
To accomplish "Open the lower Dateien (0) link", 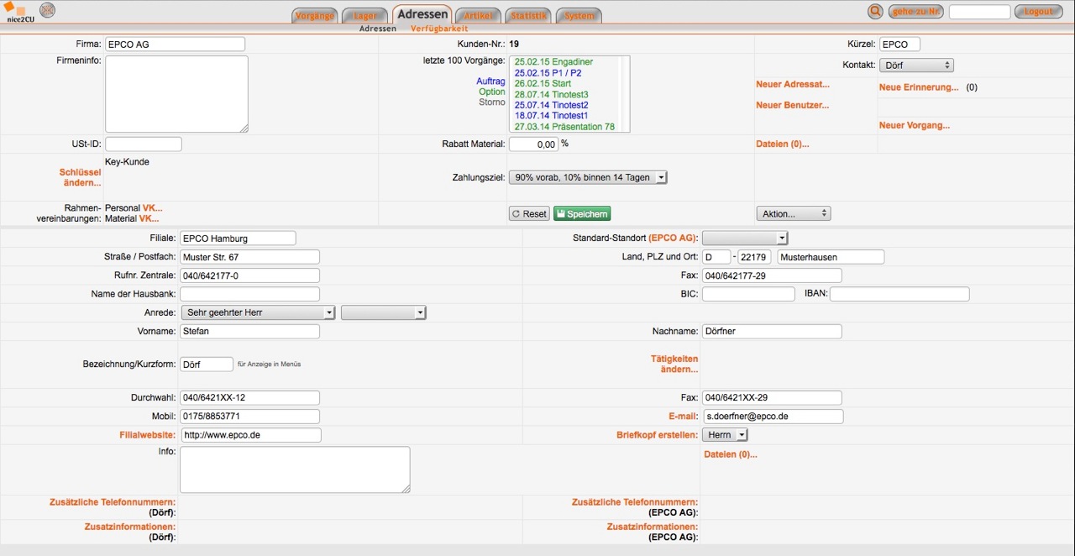I will click(x=730, y=454).
